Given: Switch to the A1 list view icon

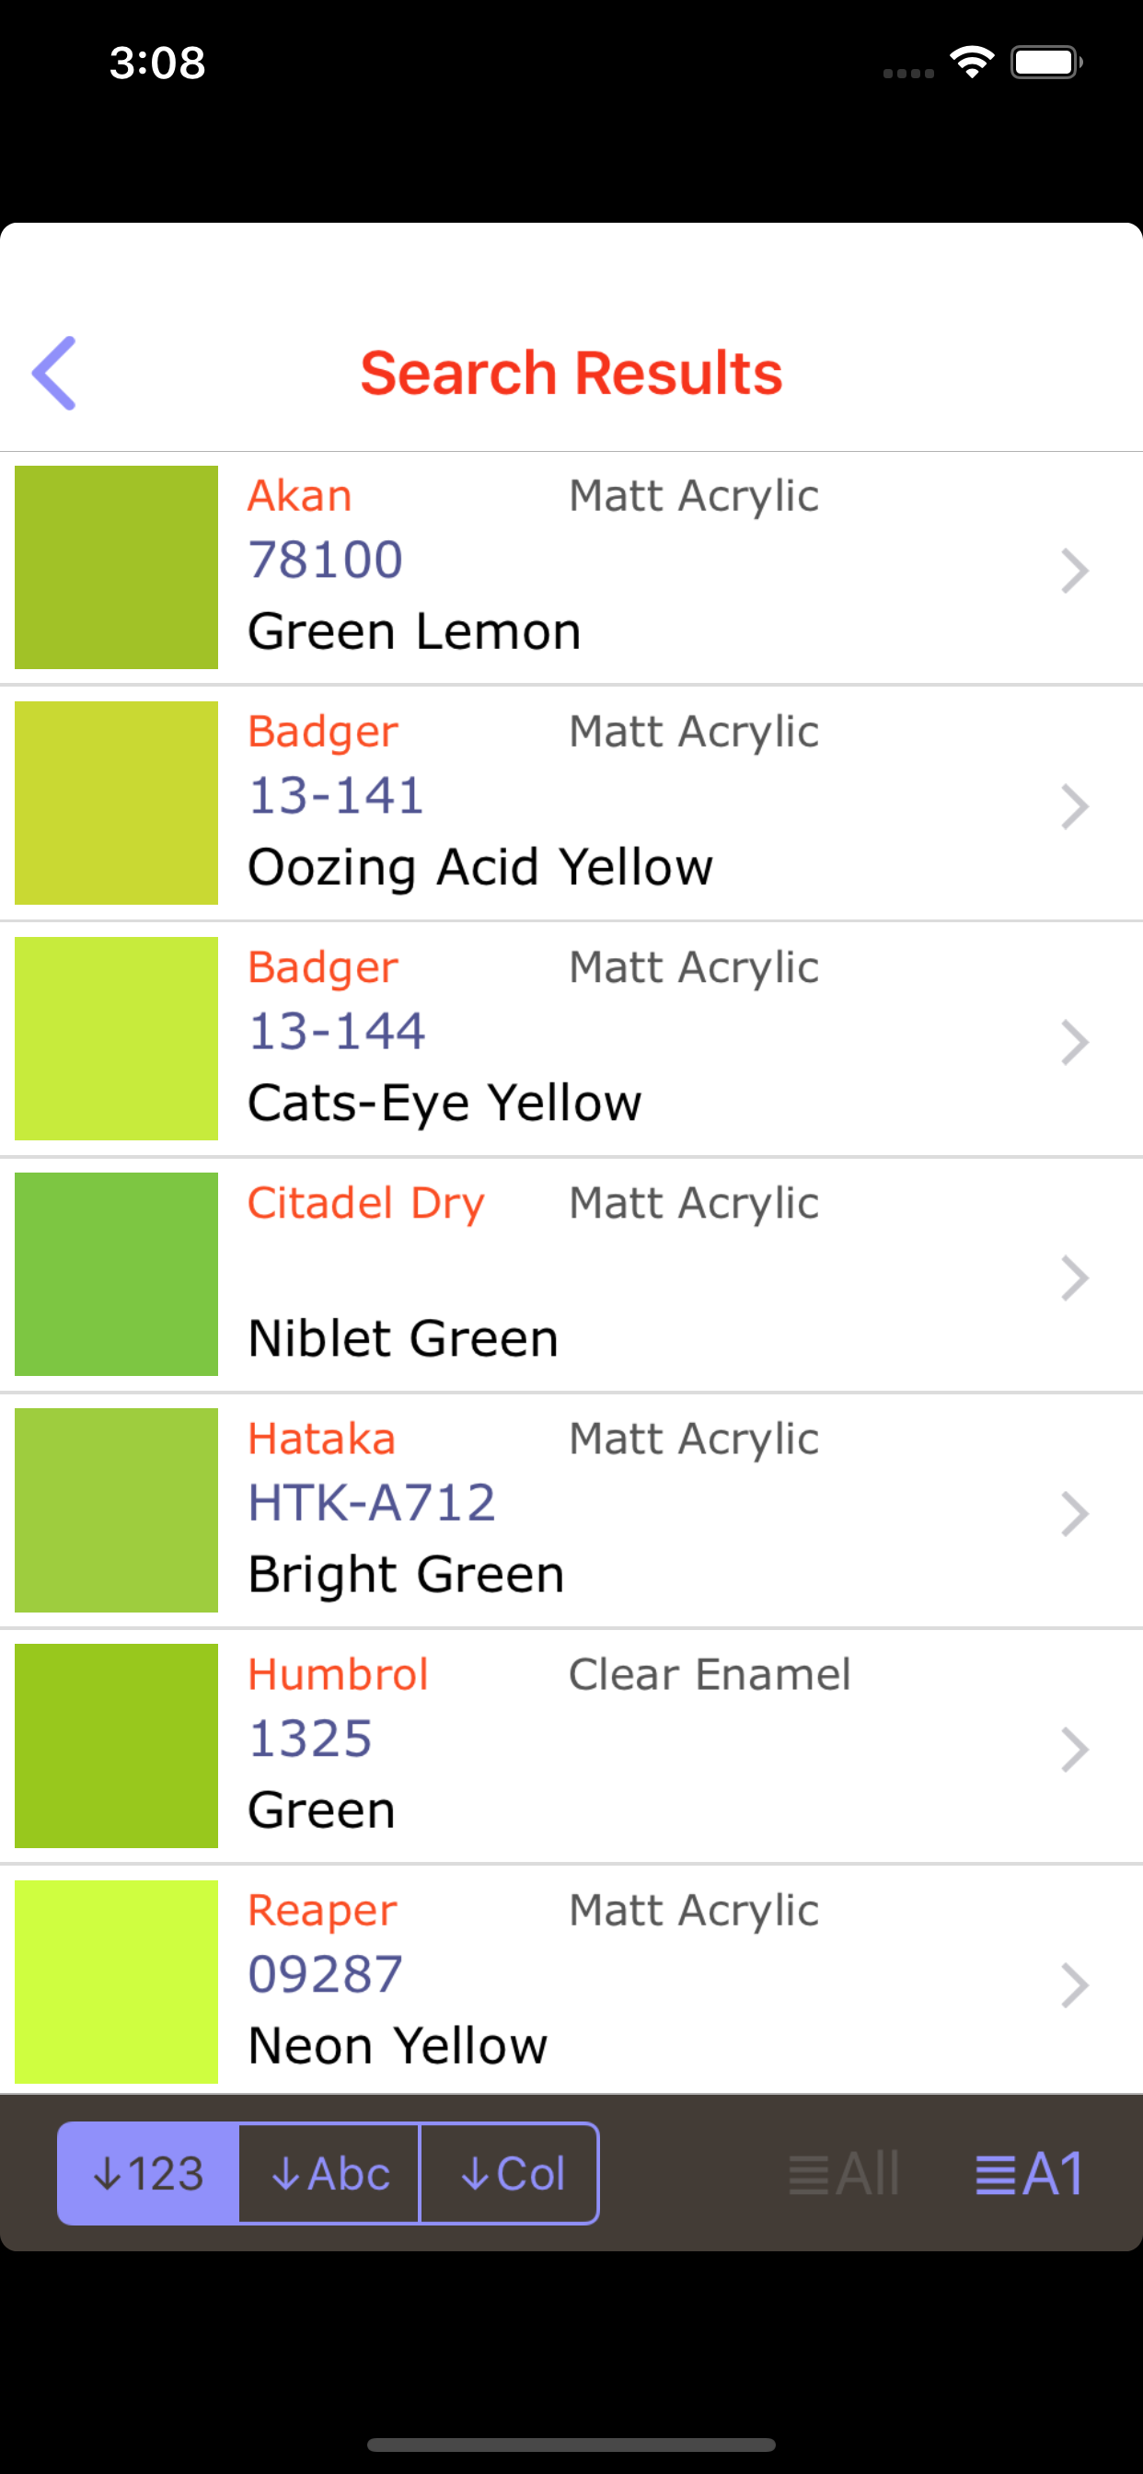Looking at the screenshot, I should coord(1030,2174).
